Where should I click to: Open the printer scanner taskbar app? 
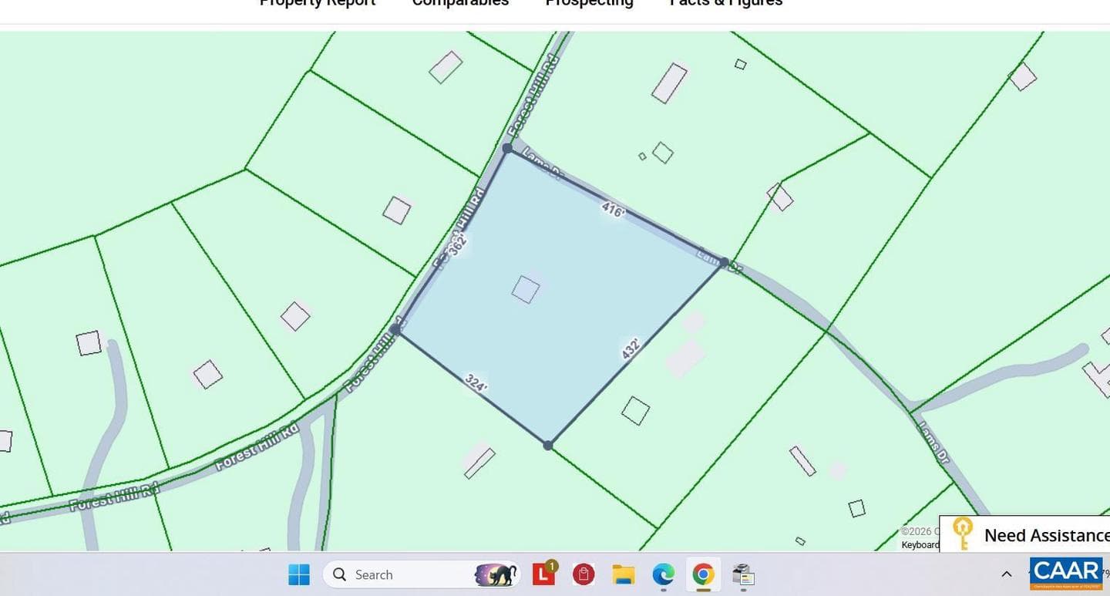click(742, 574)
